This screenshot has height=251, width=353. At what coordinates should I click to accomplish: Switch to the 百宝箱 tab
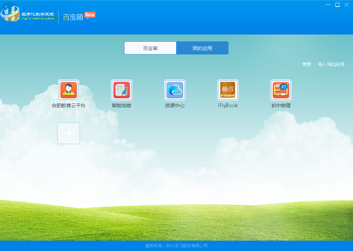pos(150,48)
